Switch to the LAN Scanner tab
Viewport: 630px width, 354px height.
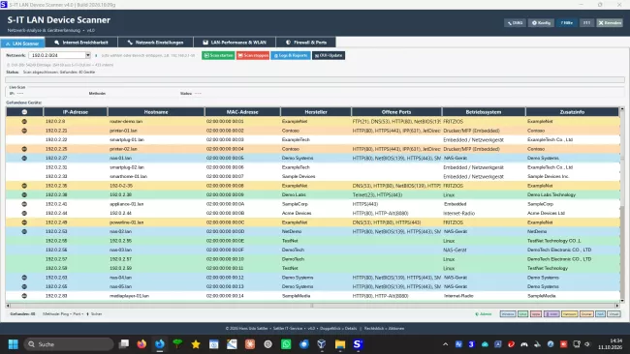22,43
